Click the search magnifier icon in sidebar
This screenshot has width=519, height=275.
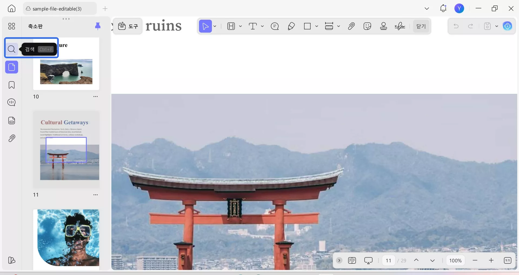coord(12,49)
